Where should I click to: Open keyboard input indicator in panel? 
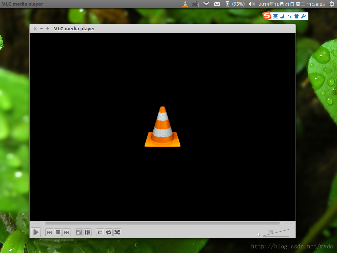point(195,4)
